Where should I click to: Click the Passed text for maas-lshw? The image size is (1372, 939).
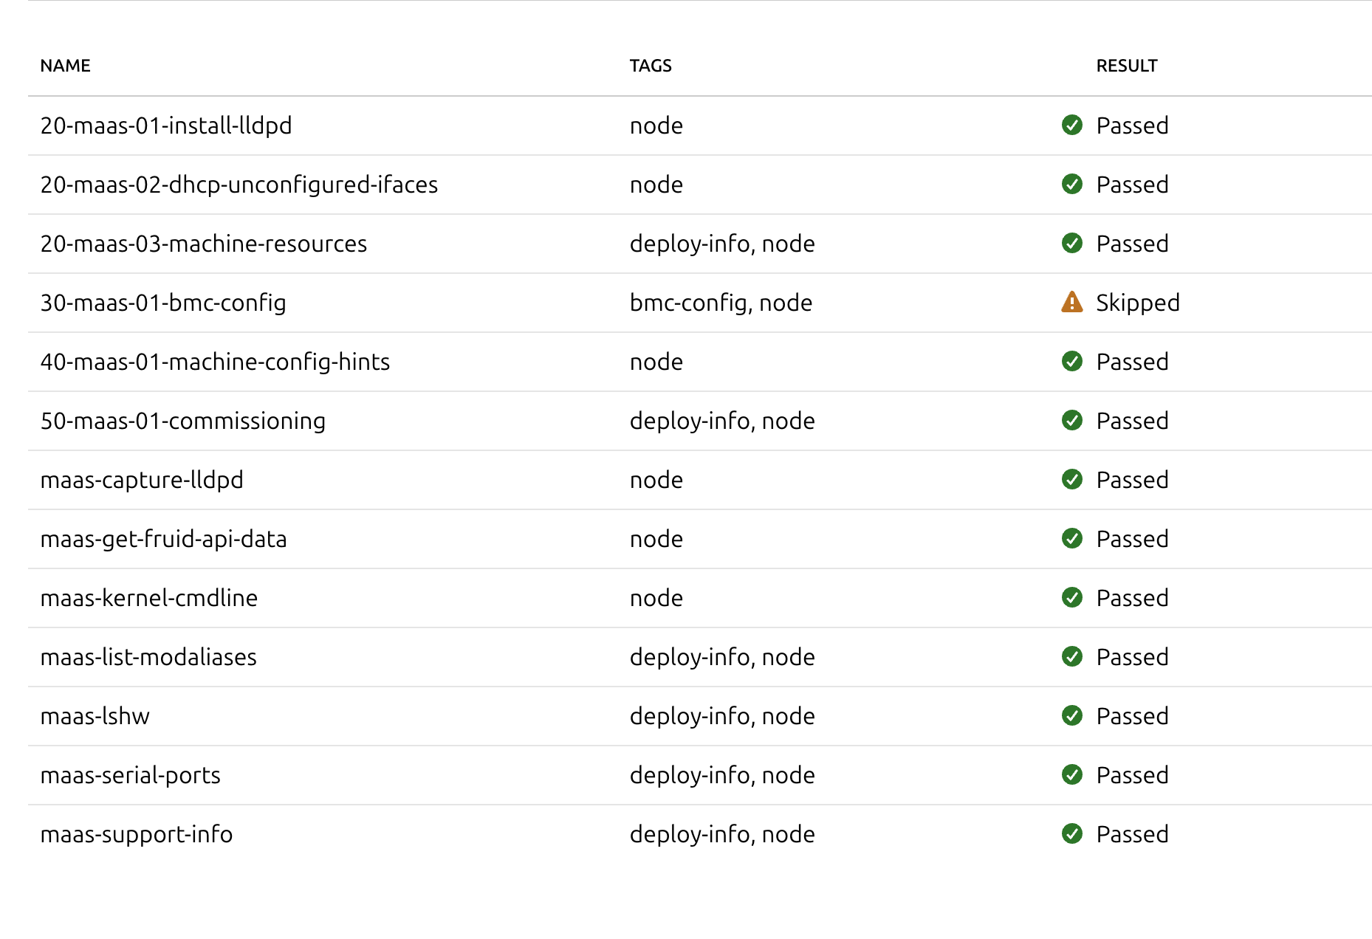tap(1132, 716)
